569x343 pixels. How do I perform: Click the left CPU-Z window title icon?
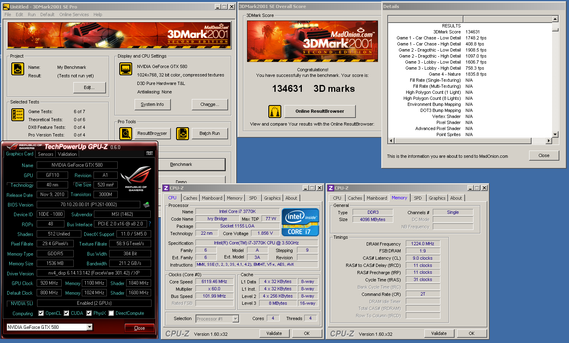pyautogui.click(x=166, y=188)
